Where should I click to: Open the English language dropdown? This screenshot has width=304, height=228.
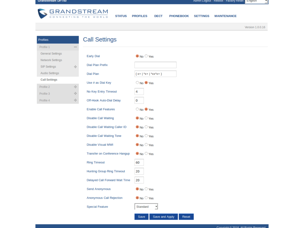tap(256, 1)
